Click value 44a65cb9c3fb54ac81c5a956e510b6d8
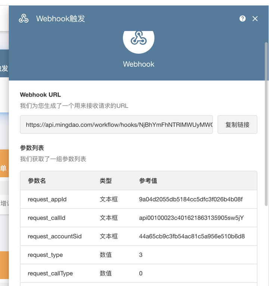 [192, 236]
